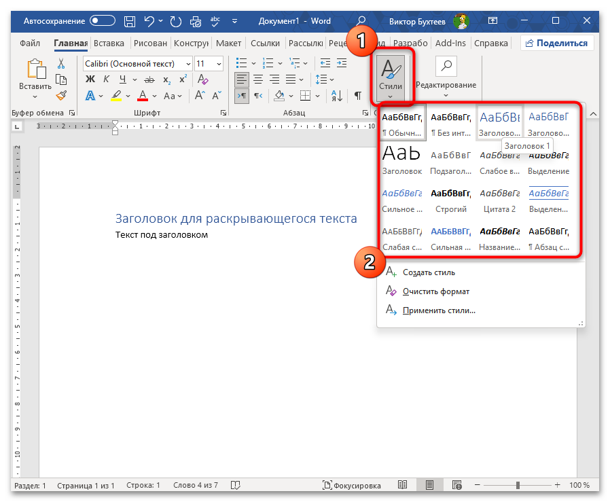
Task: Open the Макет ribbon tab
Action: click(228, 43)
